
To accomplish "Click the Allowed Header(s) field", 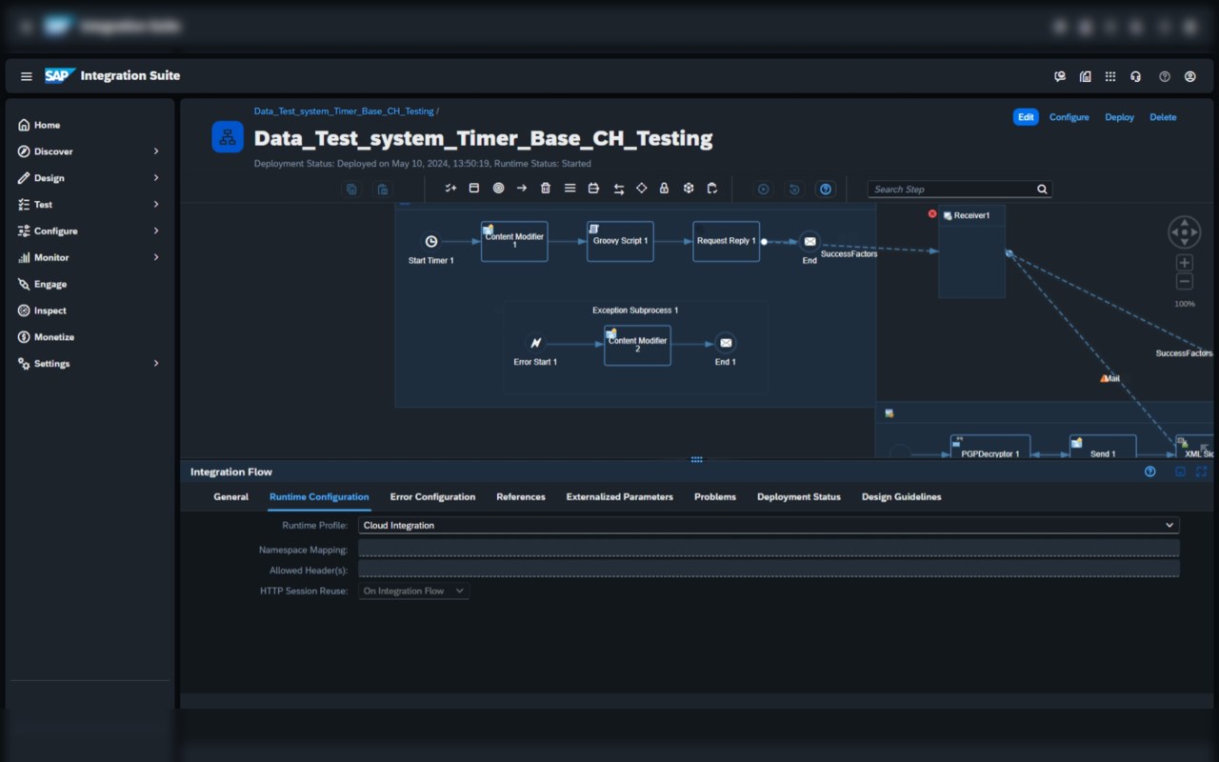I will click(x=769, y=569).
